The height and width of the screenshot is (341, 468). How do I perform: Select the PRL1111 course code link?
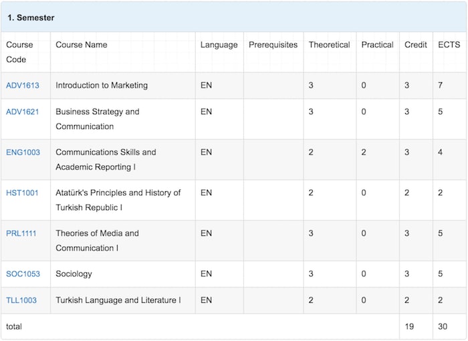21,233
